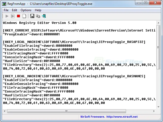Image resolution: width=163 pixels, height=122 pixels.
Task: Maximize the RegFromApp window
Action: point(146,3)
